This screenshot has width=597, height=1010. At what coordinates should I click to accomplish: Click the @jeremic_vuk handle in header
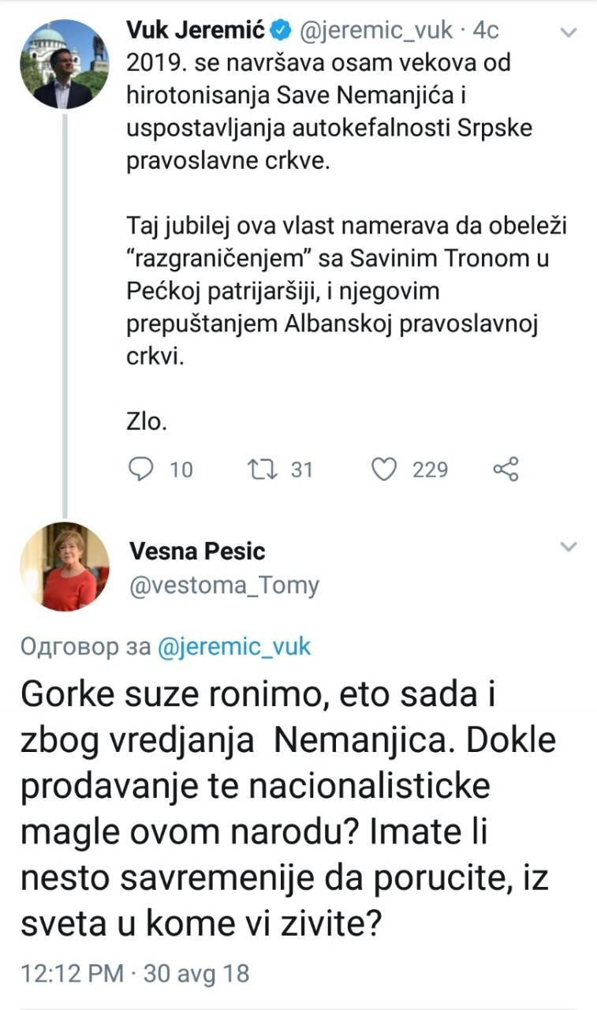[x=375, y=31]
